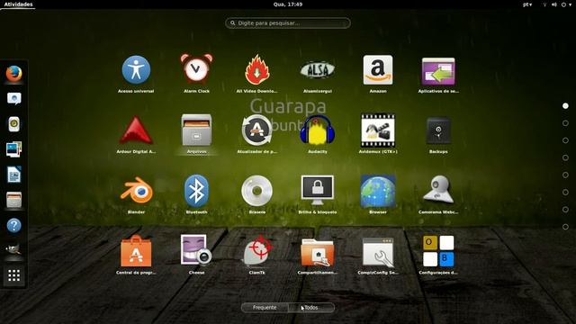Launch Ardour Digital Audio Workstation

point(136,130)
